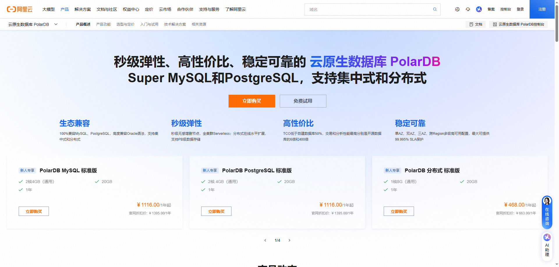Click PolarDB MySQL 标准版 card title
559x267 pixels.
(x=68, y=171)
